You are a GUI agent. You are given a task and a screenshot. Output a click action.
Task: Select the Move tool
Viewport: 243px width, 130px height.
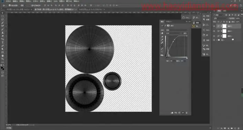pyautogui.click(x=2, y=13)
